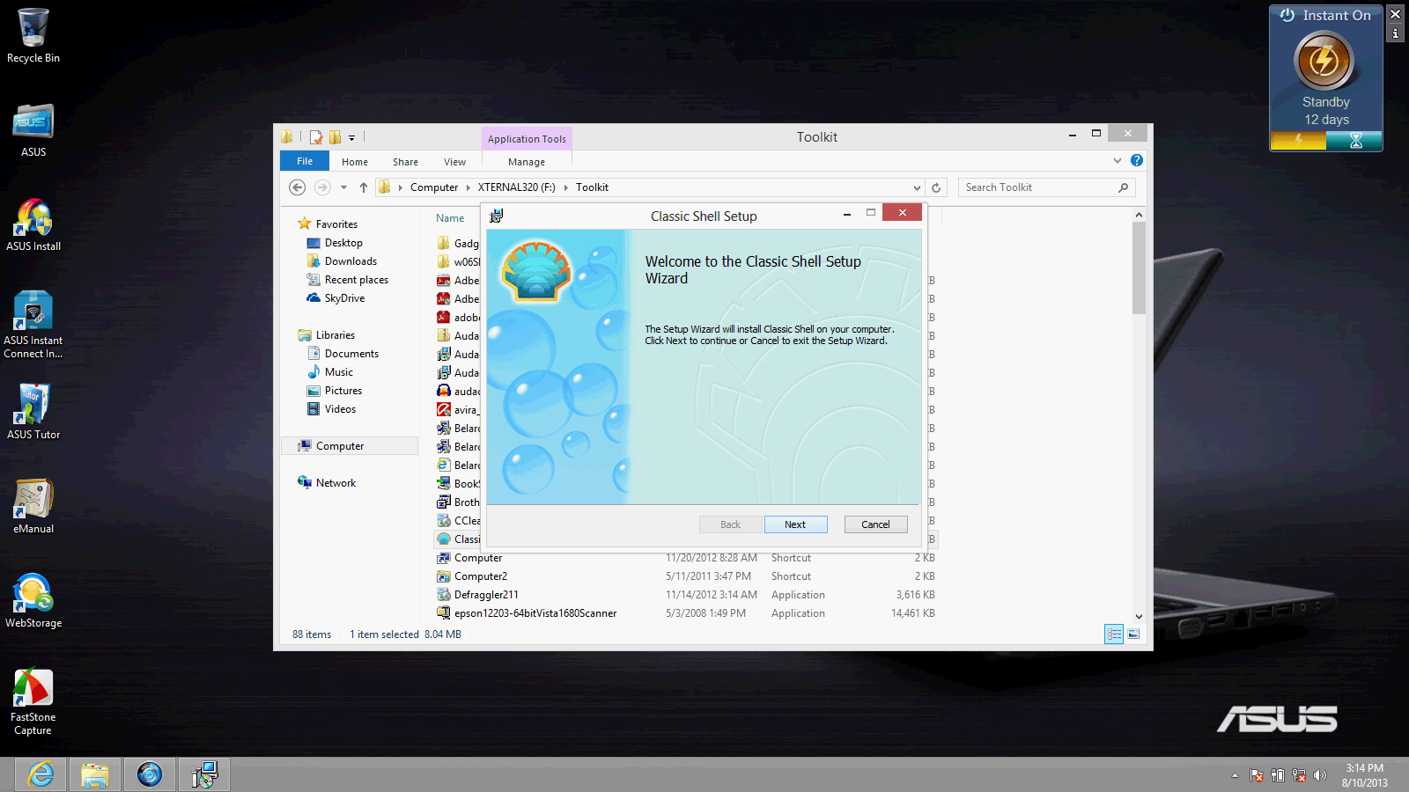Screen dimensions: 1409x792
Task: Launch ASUS Install desktop shortcut
Action: click(33, 224)
